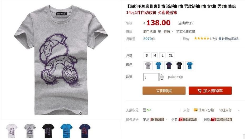Click the five-star rating icons
The image size is (245, 139).
tap(202, 38)
